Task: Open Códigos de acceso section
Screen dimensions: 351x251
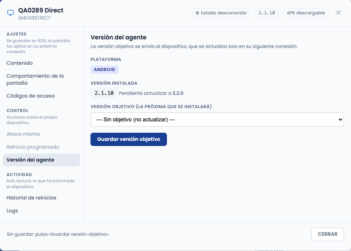Action: tap(31, 96)
